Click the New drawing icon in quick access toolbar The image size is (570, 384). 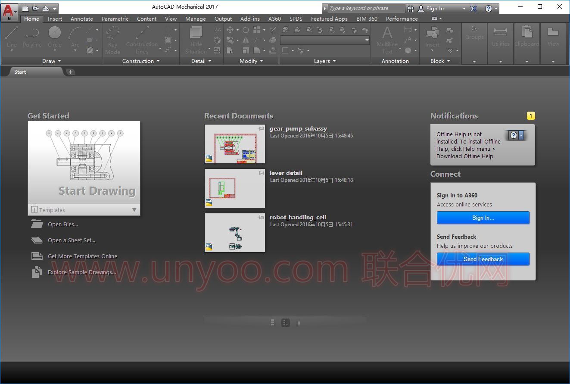(25, 8)
